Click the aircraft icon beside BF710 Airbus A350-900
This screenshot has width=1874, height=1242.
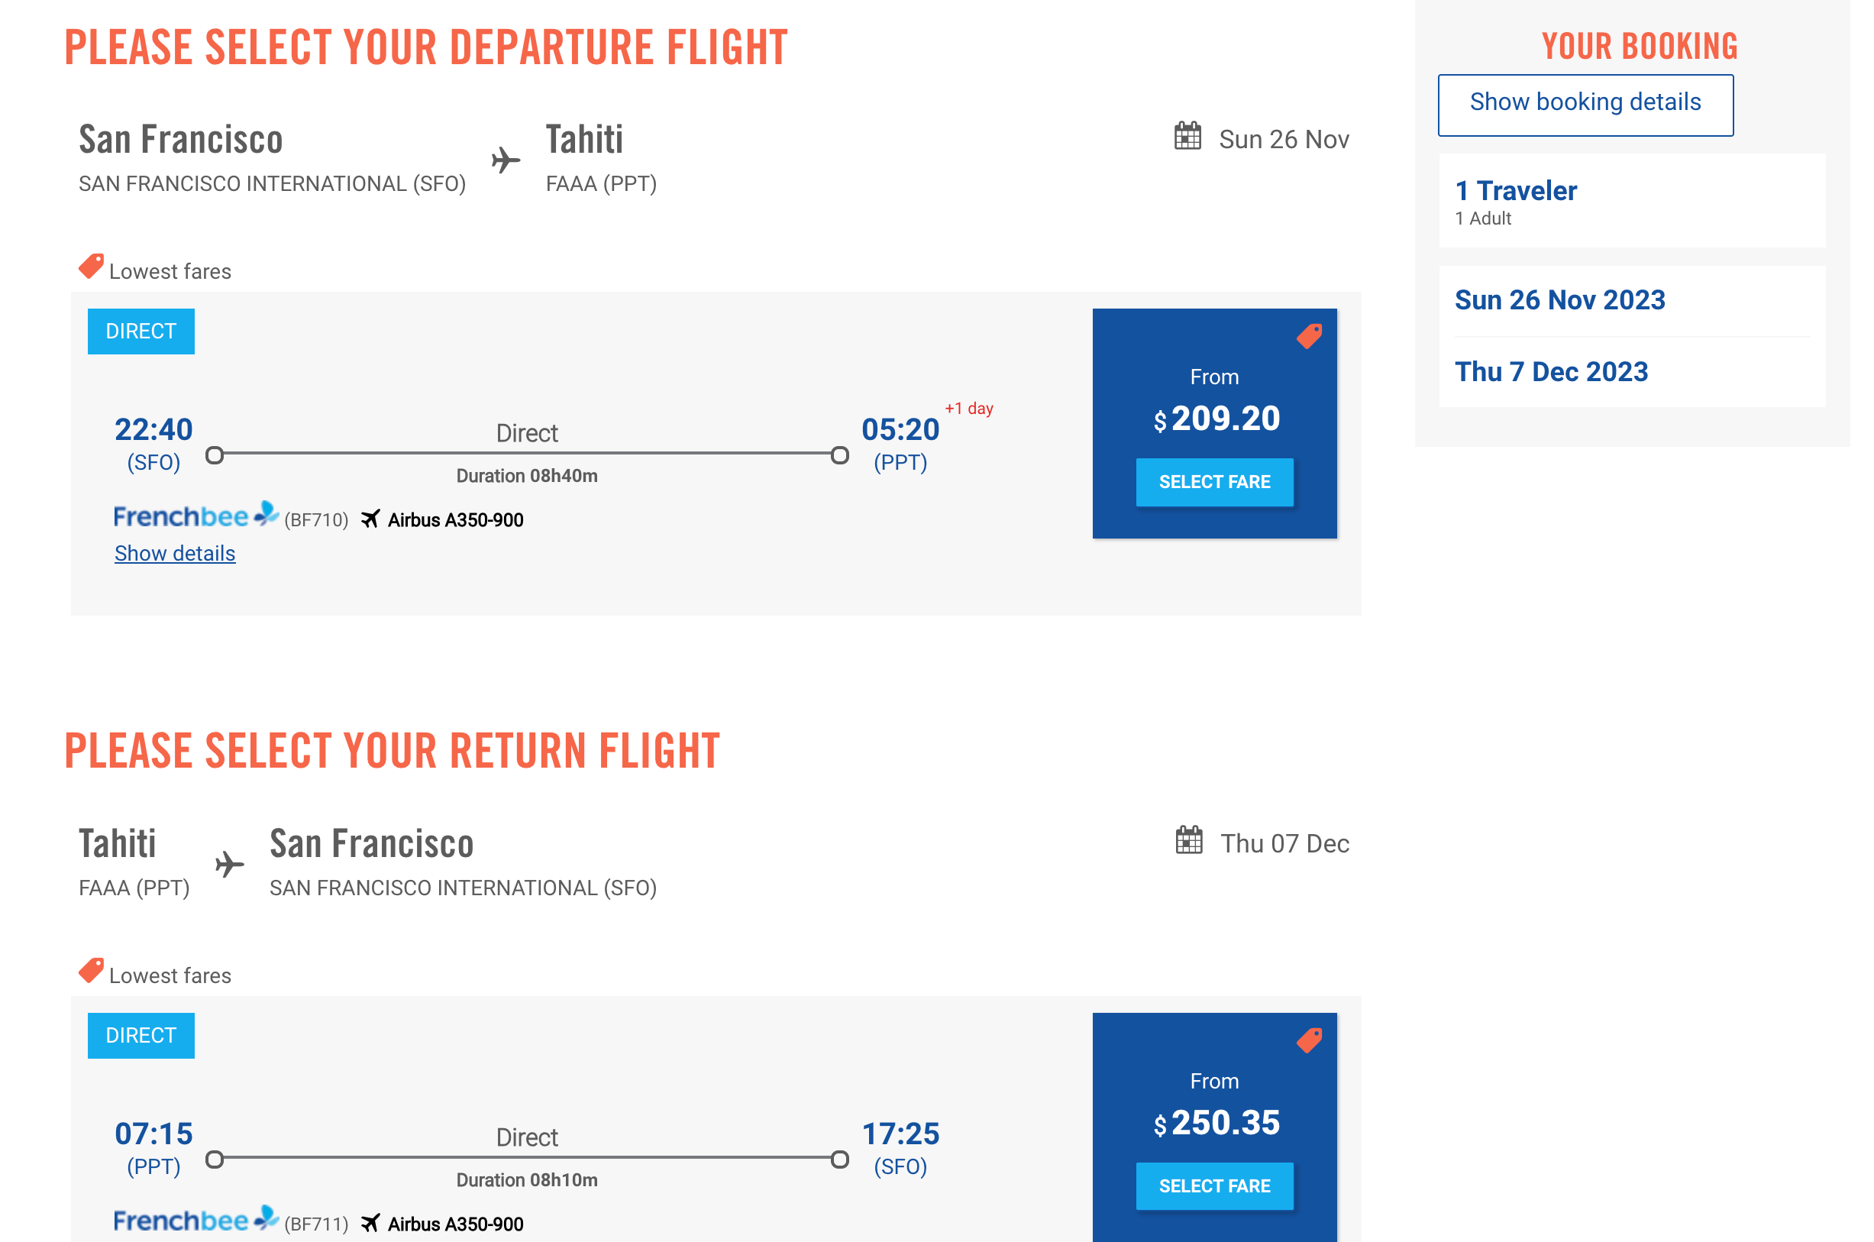[x=370, y=519]
